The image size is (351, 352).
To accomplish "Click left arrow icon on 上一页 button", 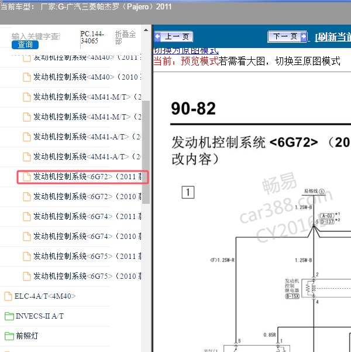I will pyautogui.click(x=158, y=36).
